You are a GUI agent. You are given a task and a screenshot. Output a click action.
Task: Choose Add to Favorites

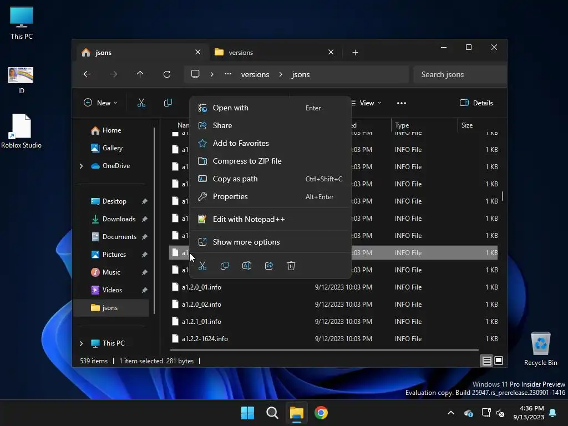[x=270, y=144]
